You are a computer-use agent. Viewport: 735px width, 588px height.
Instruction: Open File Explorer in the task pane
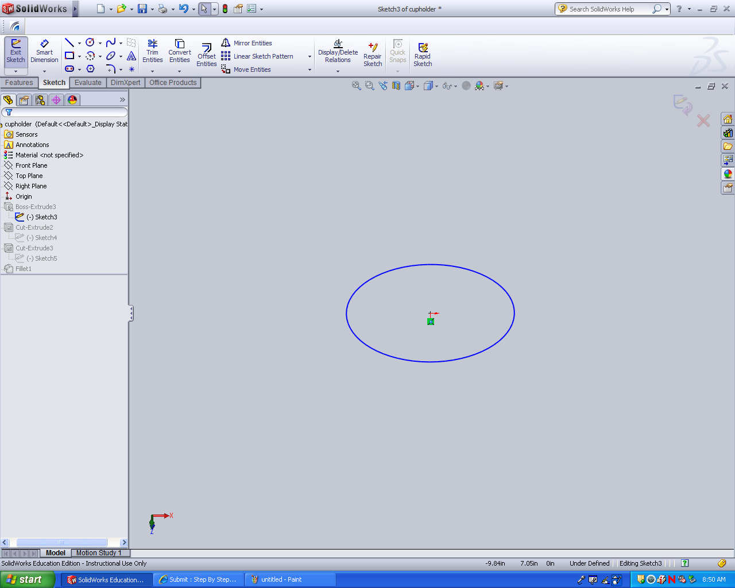click(x=728, y=146)
